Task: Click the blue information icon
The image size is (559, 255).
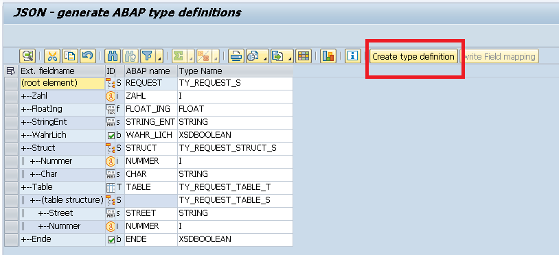Action: [x=353, y=56]
